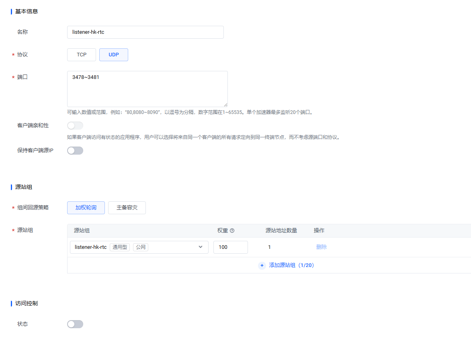Image resolution: width=471 pixels, height=358 pixels.
Task: Select the UDP protocol option
Action: click(114, 55)
